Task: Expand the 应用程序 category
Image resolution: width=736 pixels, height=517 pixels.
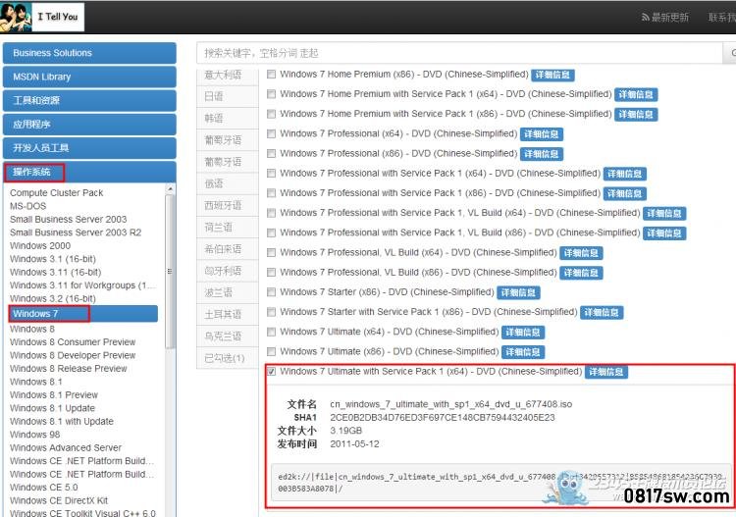Action: 89,125
